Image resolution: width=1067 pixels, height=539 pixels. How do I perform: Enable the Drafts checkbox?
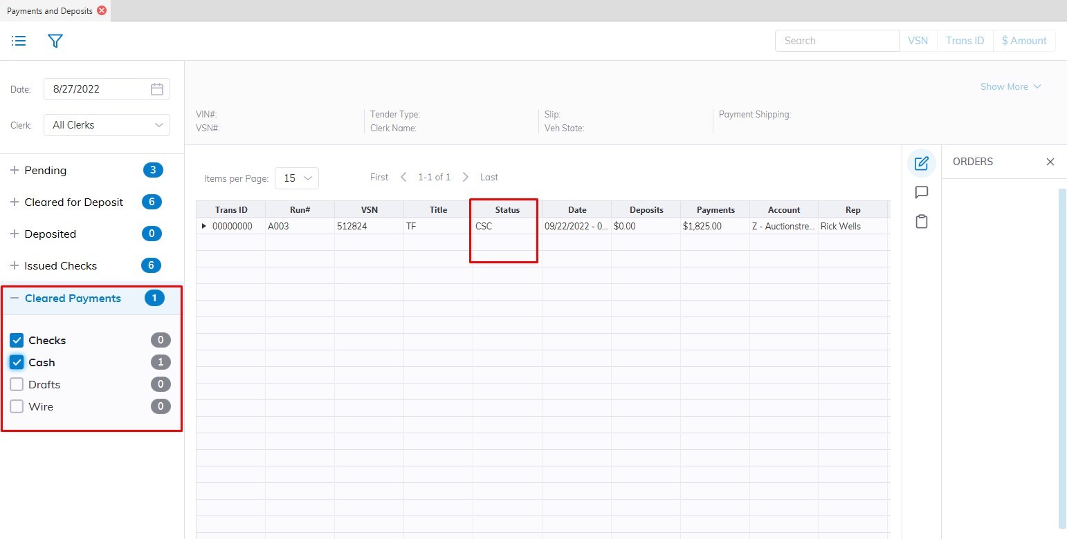pyautogui.click(x=17, y=385)
